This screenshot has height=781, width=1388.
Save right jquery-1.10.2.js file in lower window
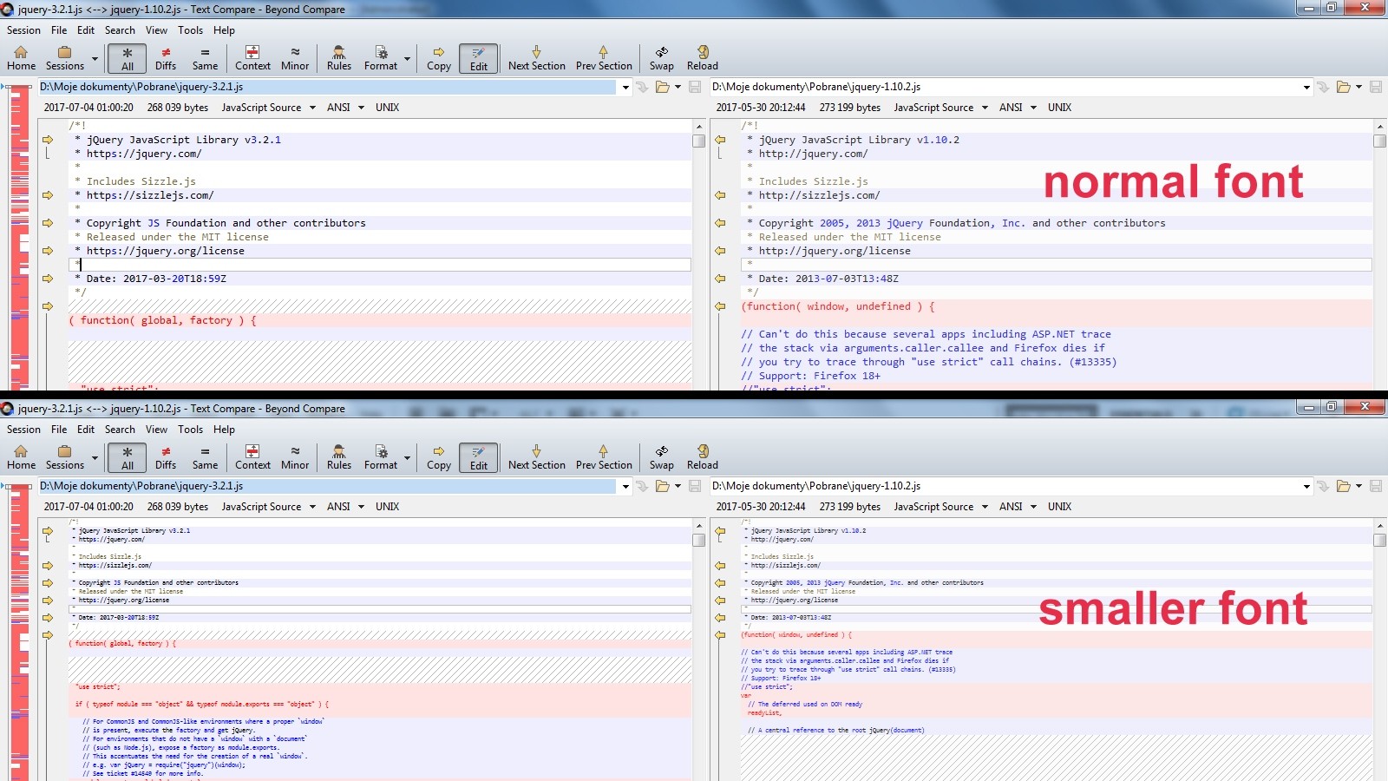(x=1376, y=486)
